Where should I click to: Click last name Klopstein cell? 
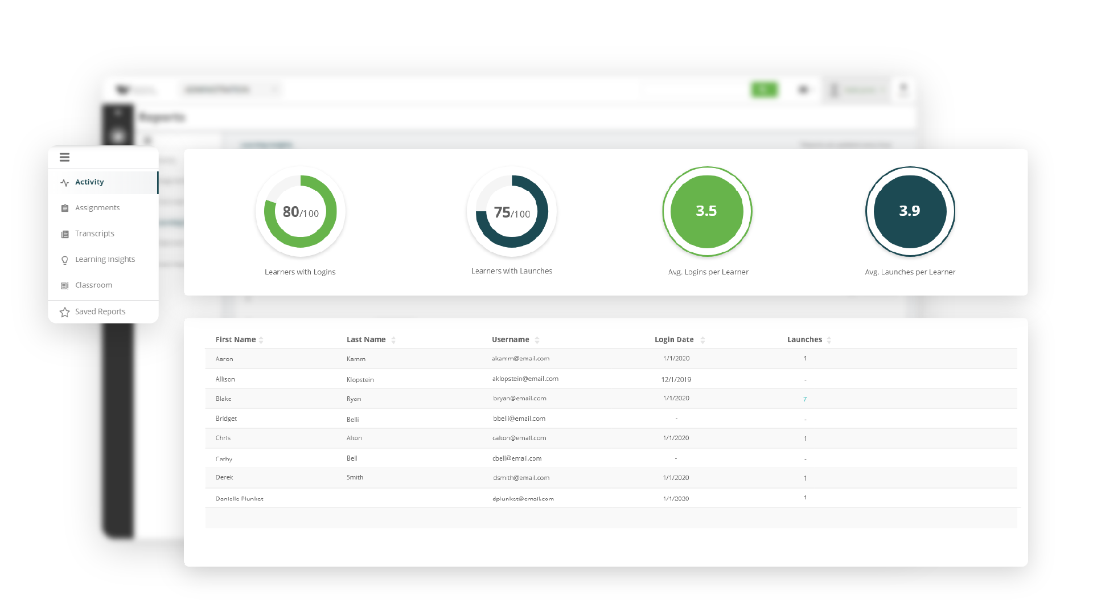coord(360,380)
